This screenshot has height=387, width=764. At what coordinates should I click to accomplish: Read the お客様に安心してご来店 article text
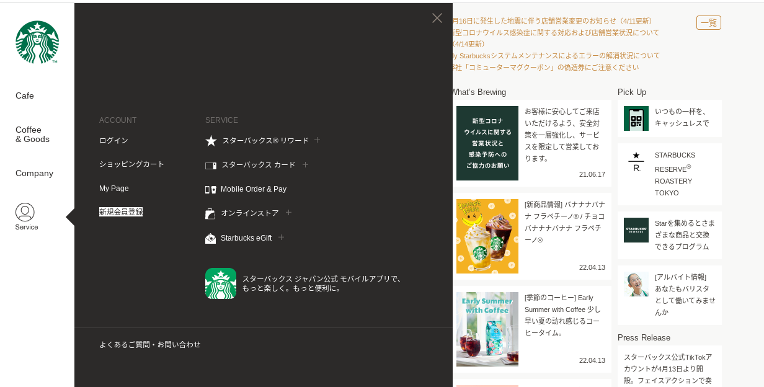(x=562, y=135)
